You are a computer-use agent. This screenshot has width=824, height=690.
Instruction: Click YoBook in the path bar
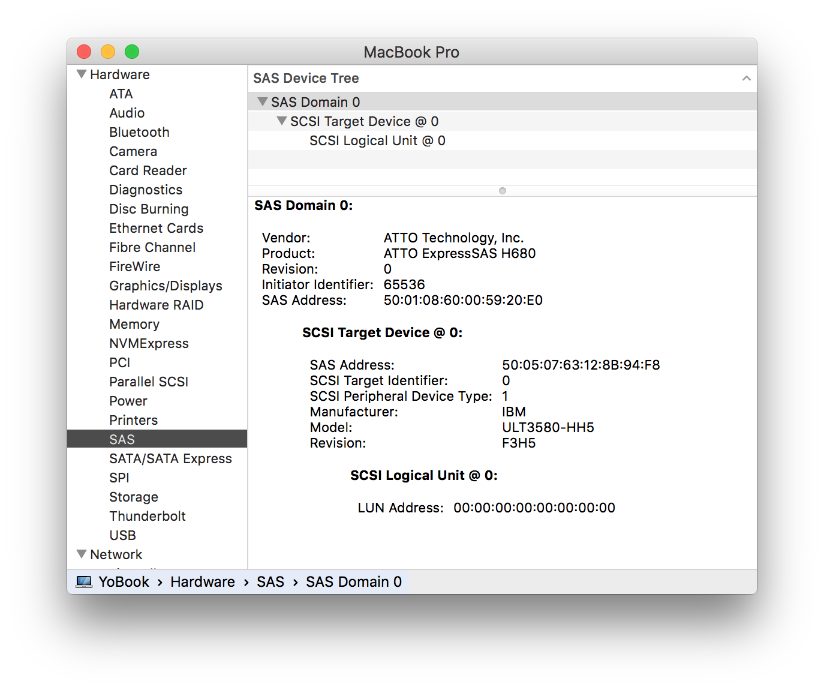124,581
